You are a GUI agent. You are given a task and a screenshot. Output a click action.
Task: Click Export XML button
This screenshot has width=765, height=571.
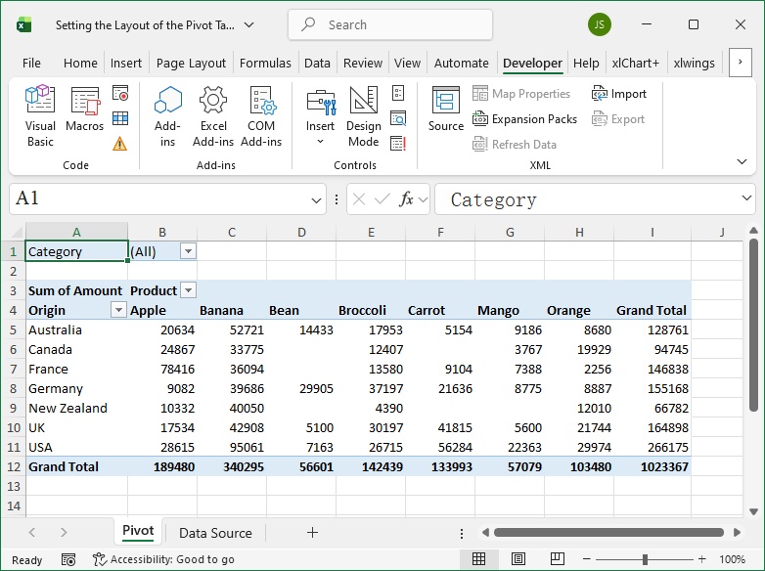617,119
